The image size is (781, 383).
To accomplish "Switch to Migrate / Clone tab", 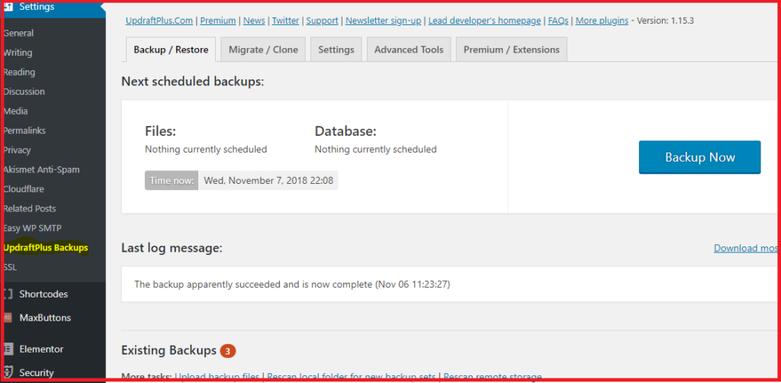I will coord(263,50).
